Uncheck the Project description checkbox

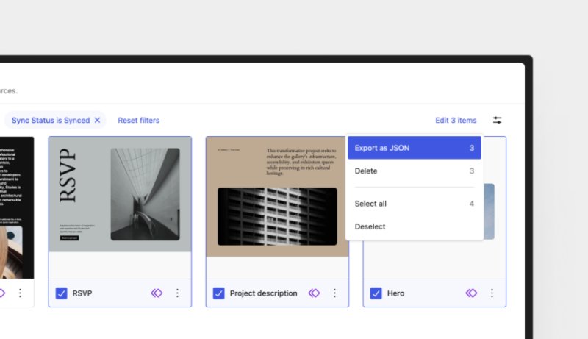(218, 293)
